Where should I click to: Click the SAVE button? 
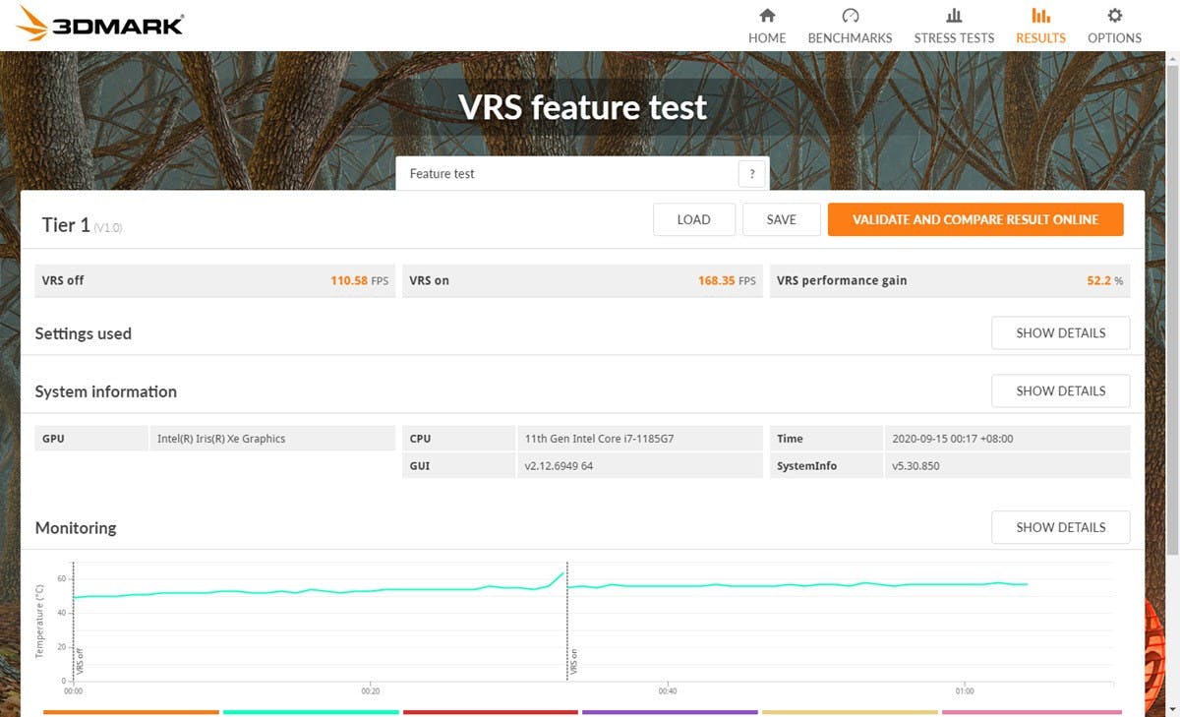pos(781,219)
